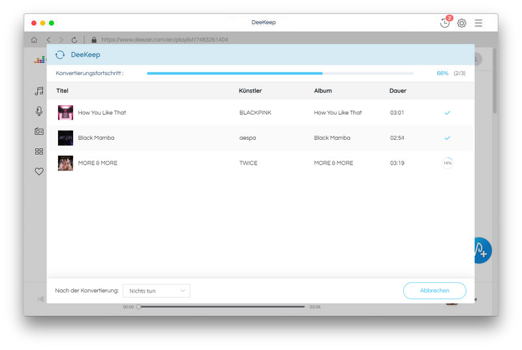This screenshot has width=522, height=350.
Task: Click the URL address bar
Action: (x=164, y=40)
